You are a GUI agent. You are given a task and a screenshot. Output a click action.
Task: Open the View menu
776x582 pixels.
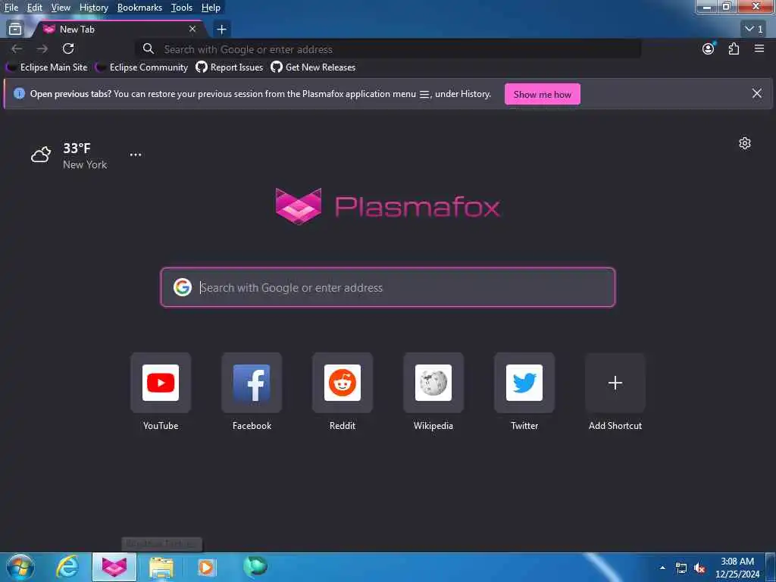tap(61, 8)
